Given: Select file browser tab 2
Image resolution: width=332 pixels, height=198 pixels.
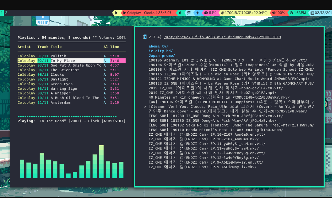Looking at the screenshot, I should point(150,37).
